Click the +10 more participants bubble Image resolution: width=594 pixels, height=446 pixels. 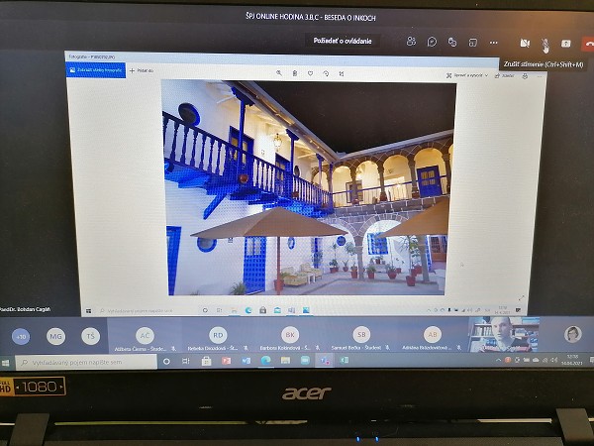[x=21, y=336]
